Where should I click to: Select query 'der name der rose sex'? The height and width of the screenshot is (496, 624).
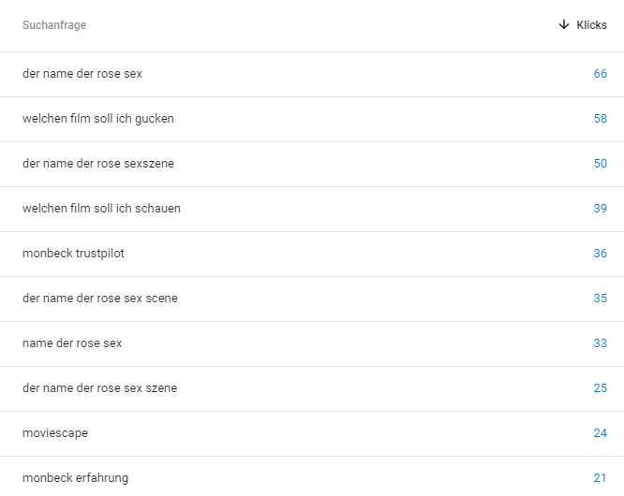coord(82,74)
